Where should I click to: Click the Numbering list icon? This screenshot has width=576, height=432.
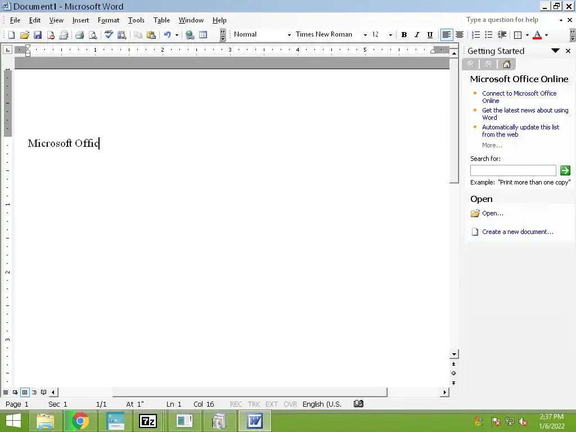[x=476, y=35]
